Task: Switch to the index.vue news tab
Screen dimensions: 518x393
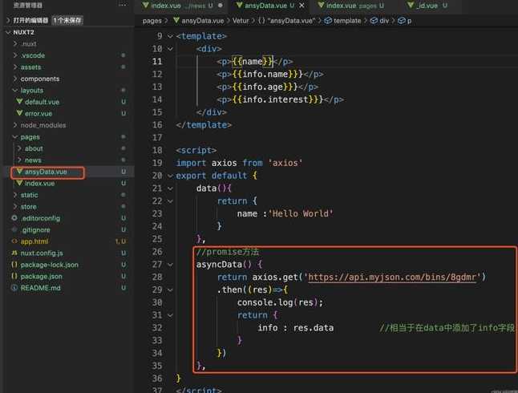Action: pyautogui.click(x=182, y=6)
